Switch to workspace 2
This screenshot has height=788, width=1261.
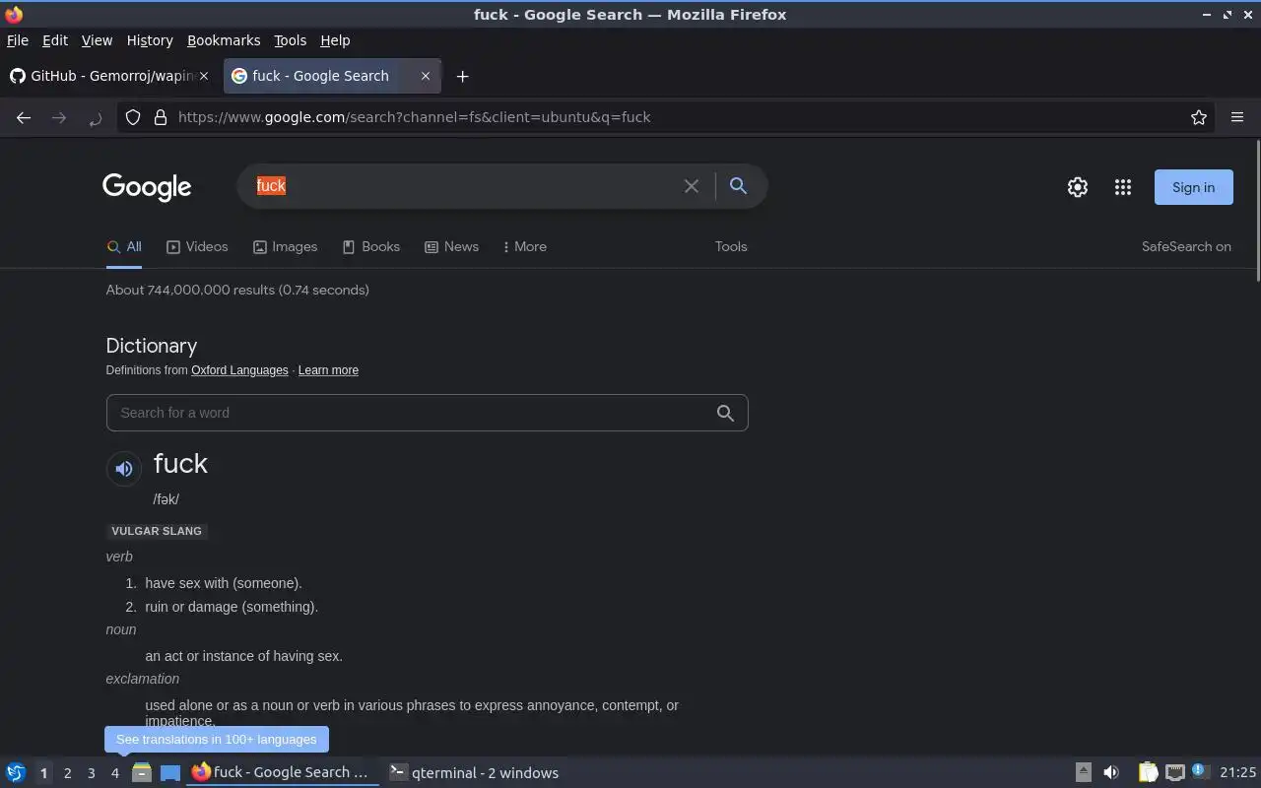click(67, 773)
